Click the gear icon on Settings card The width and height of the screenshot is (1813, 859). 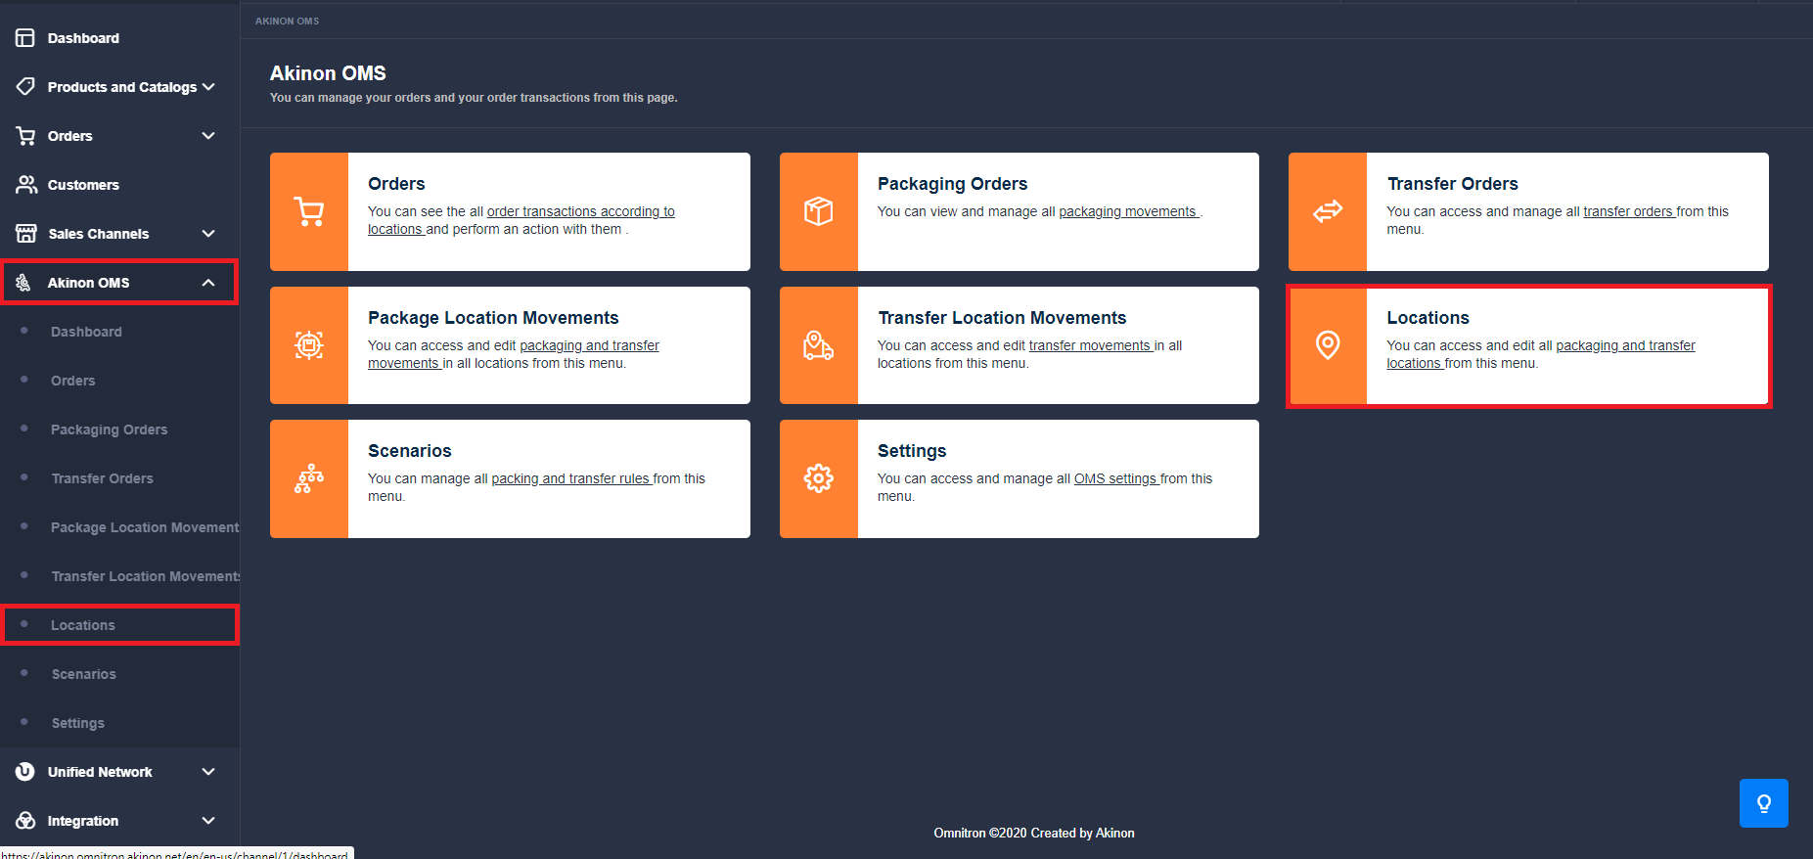coord(819,478)
